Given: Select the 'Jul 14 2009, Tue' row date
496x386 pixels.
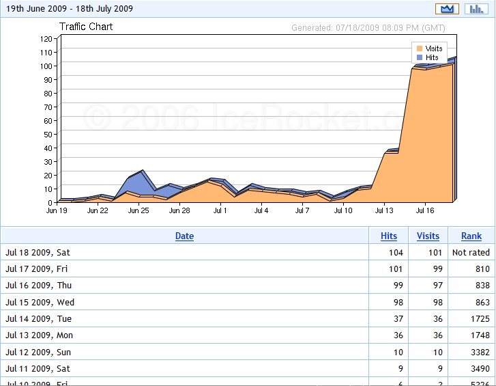Looking at the screenshot, I should coord(39,318).
